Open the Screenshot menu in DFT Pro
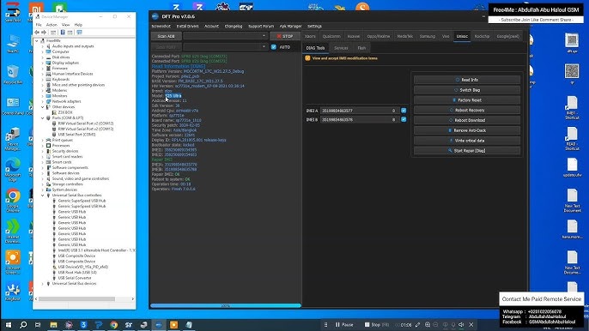Viewport: 589px width, 331px height. 161,27
